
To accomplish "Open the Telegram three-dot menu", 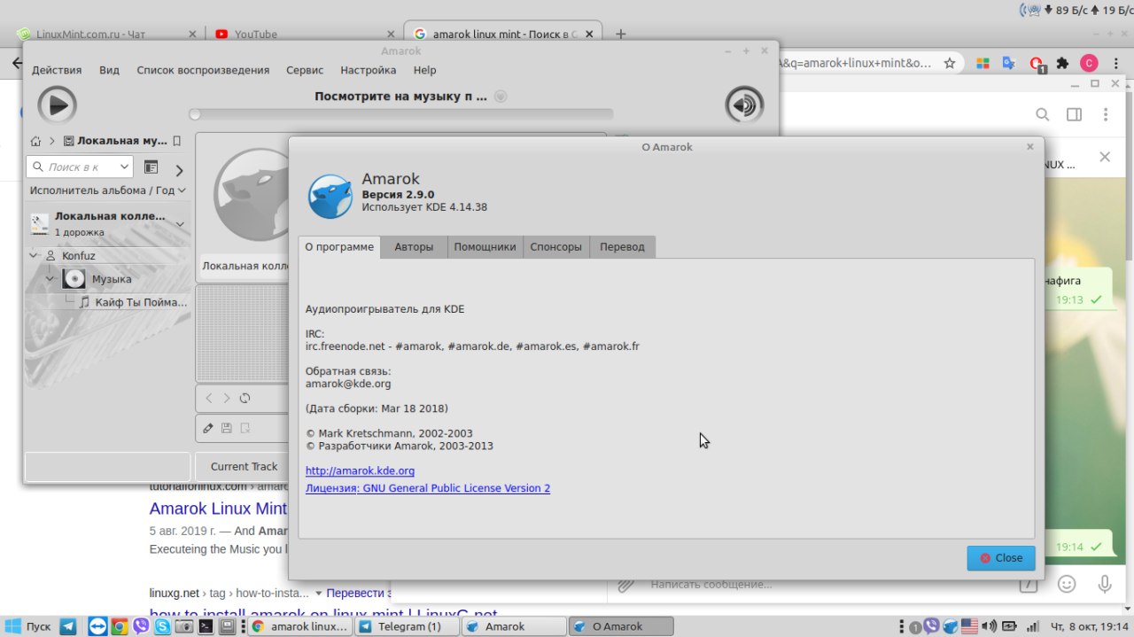I will point(1105,114).
